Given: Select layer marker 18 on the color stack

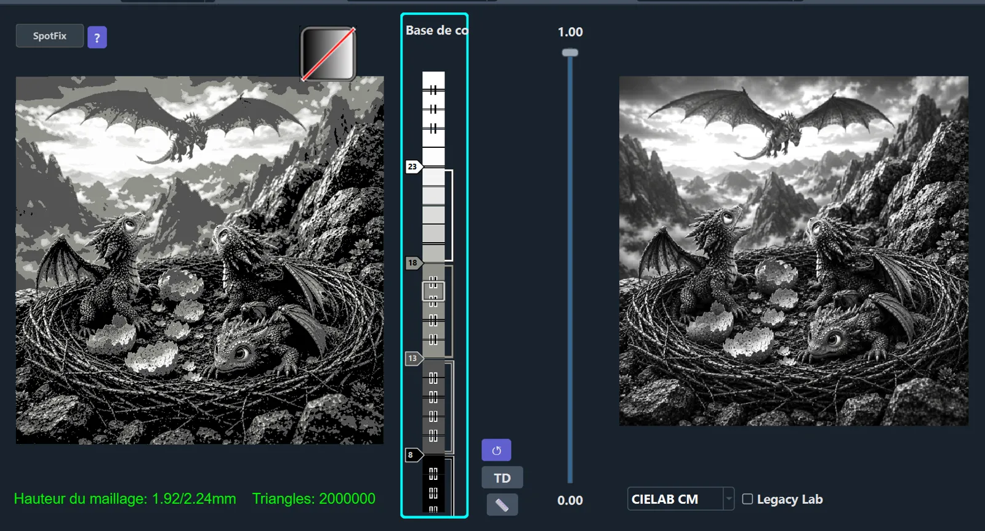Looking at the screenshot, I should pos(413,262).
